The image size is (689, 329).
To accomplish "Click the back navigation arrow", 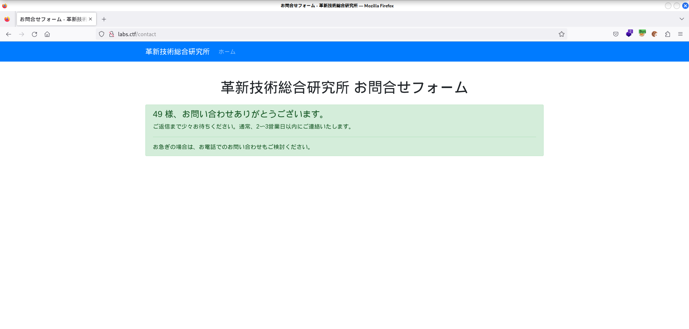I will 9,34.
